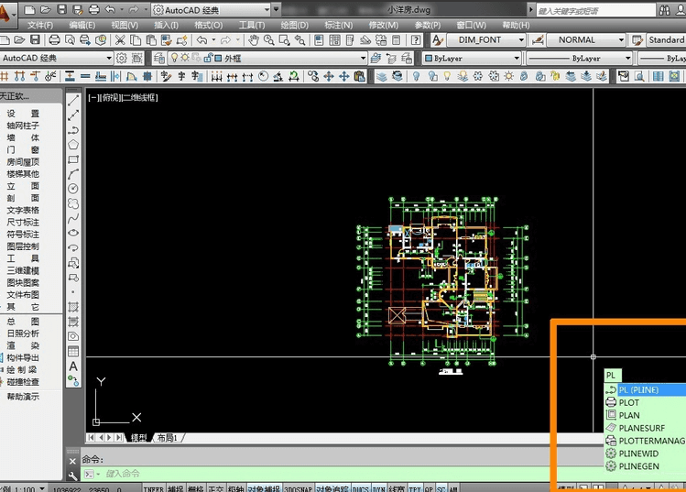Open 文件(F) menu
The image size is (686, 492).
pyautogui.click(x=40, y=26)
